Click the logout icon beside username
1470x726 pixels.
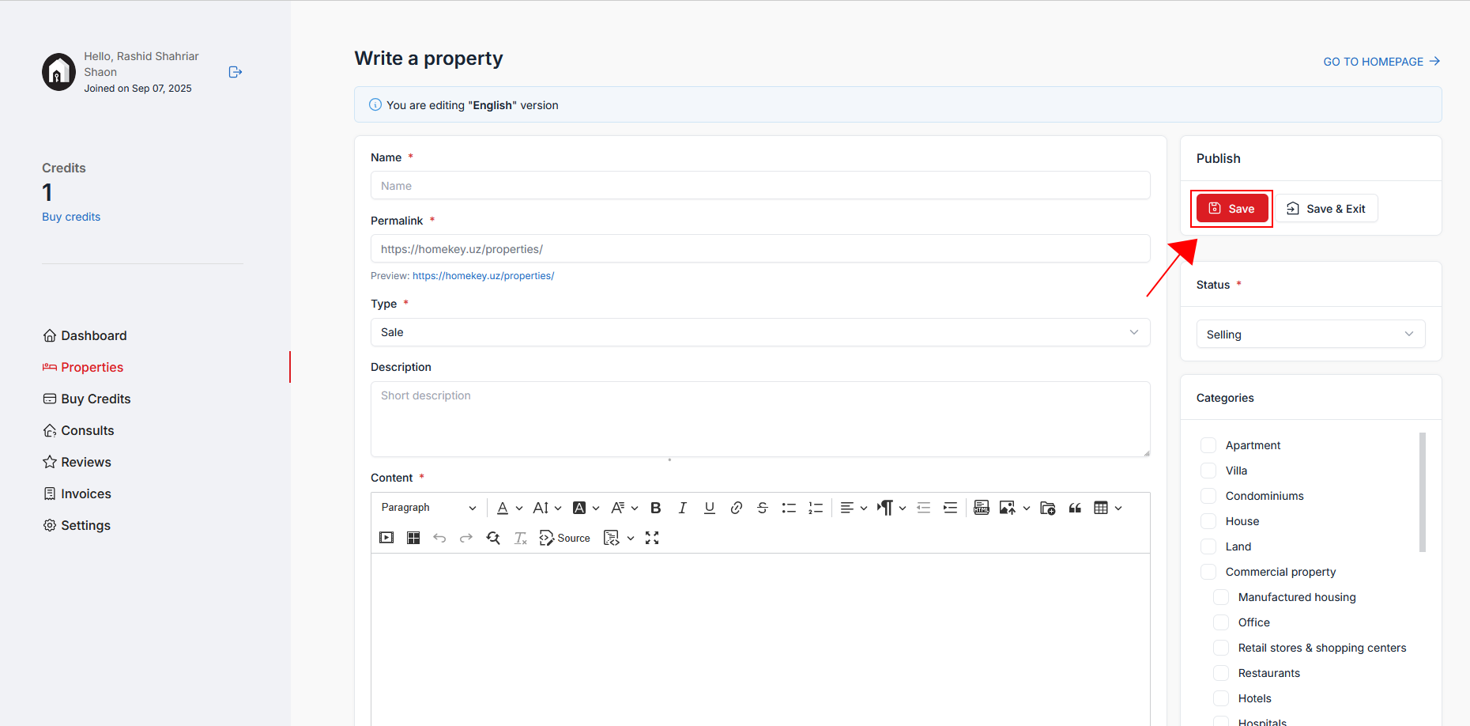coord(236,72)
